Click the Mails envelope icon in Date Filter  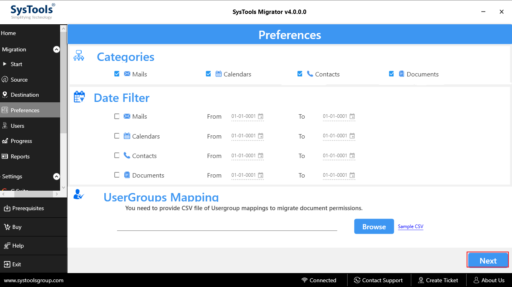127,116
